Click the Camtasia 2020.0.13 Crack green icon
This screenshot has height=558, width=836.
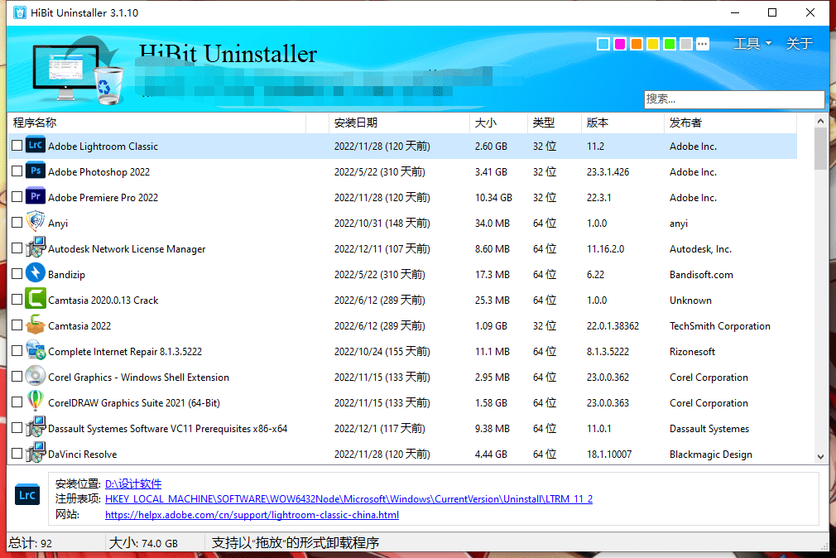36,299
